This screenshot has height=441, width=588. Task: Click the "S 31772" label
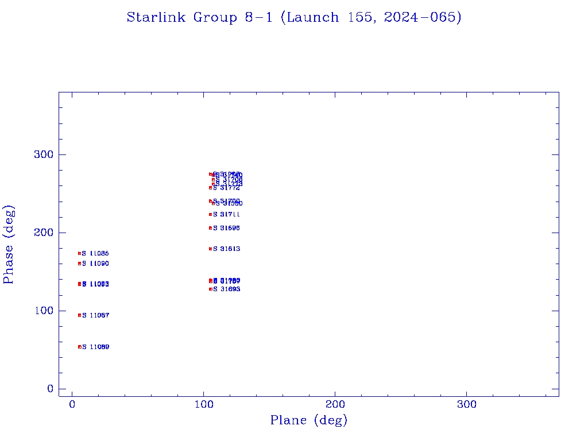[x=226, y=188]
